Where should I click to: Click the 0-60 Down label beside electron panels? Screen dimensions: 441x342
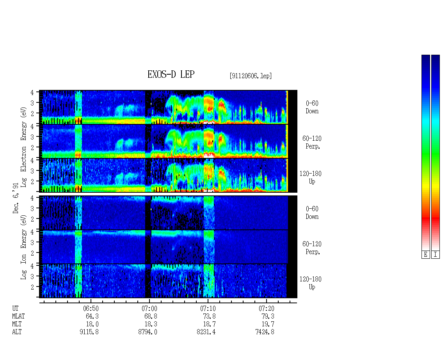tap(312, 107)
